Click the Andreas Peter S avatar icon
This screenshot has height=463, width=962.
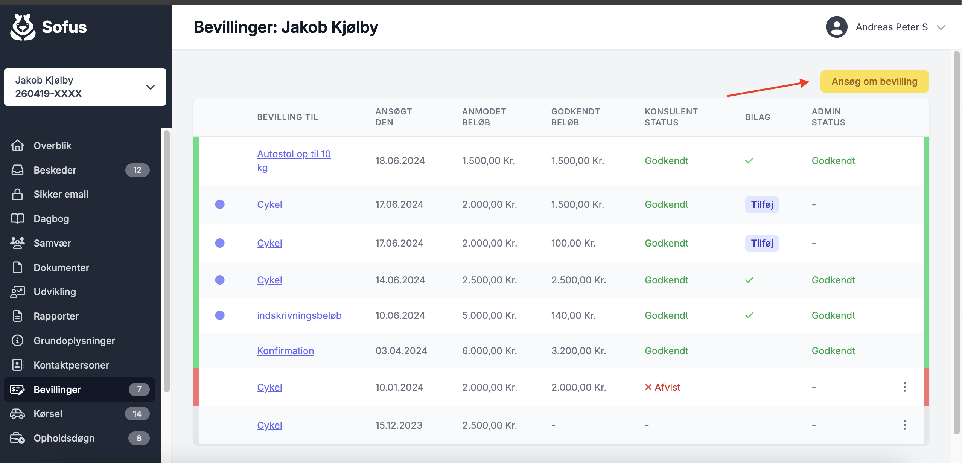pos(836,27)
